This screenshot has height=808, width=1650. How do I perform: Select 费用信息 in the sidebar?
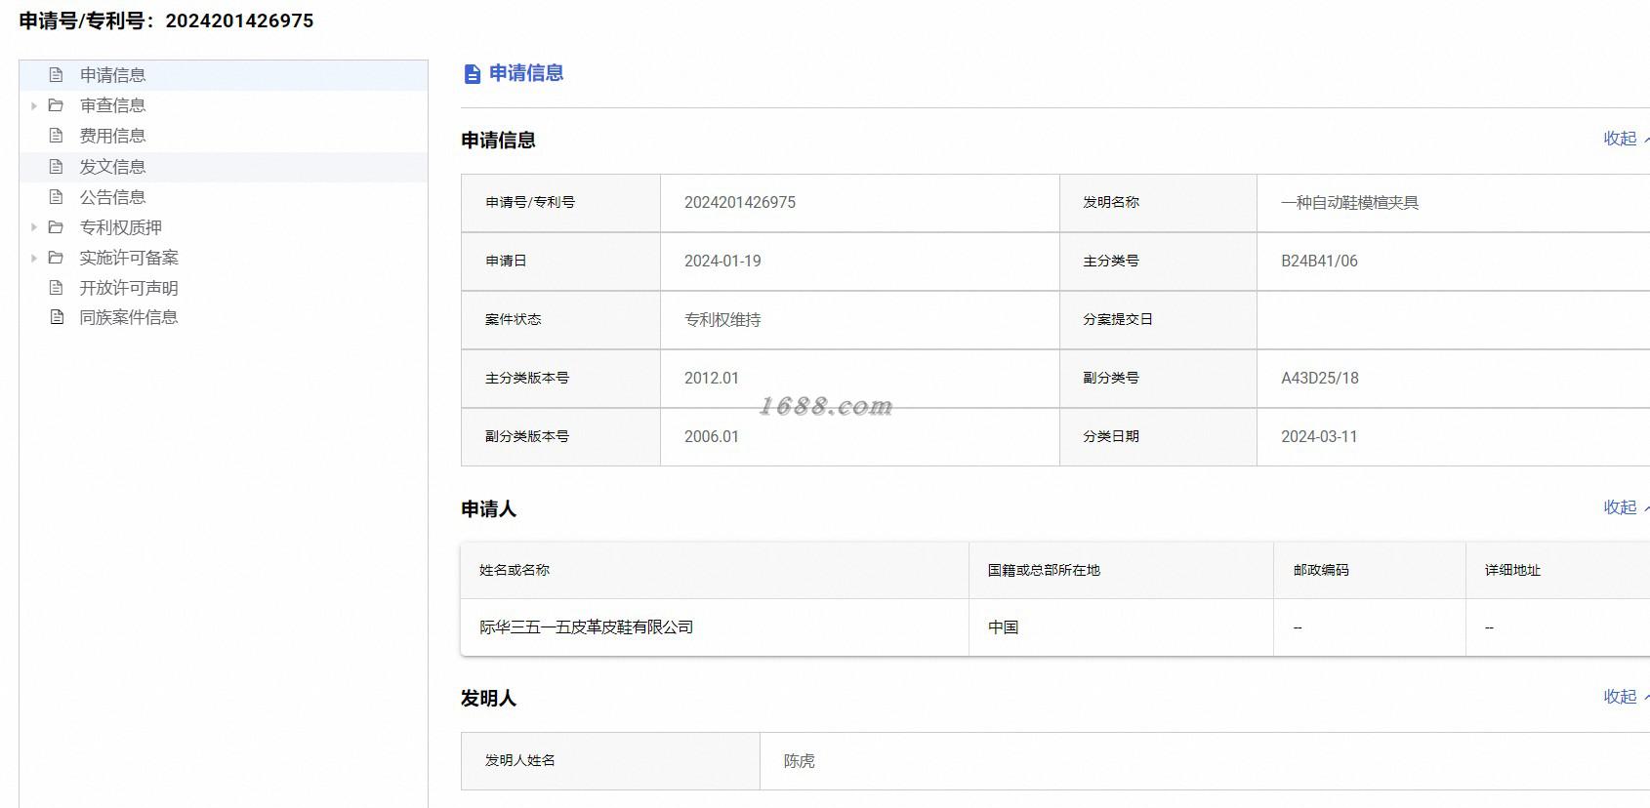pos(112,136)
